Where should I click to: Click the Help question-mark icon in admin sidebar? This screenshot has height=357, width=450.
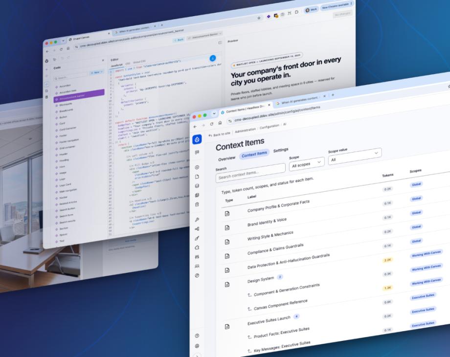[x=197, y=336]
